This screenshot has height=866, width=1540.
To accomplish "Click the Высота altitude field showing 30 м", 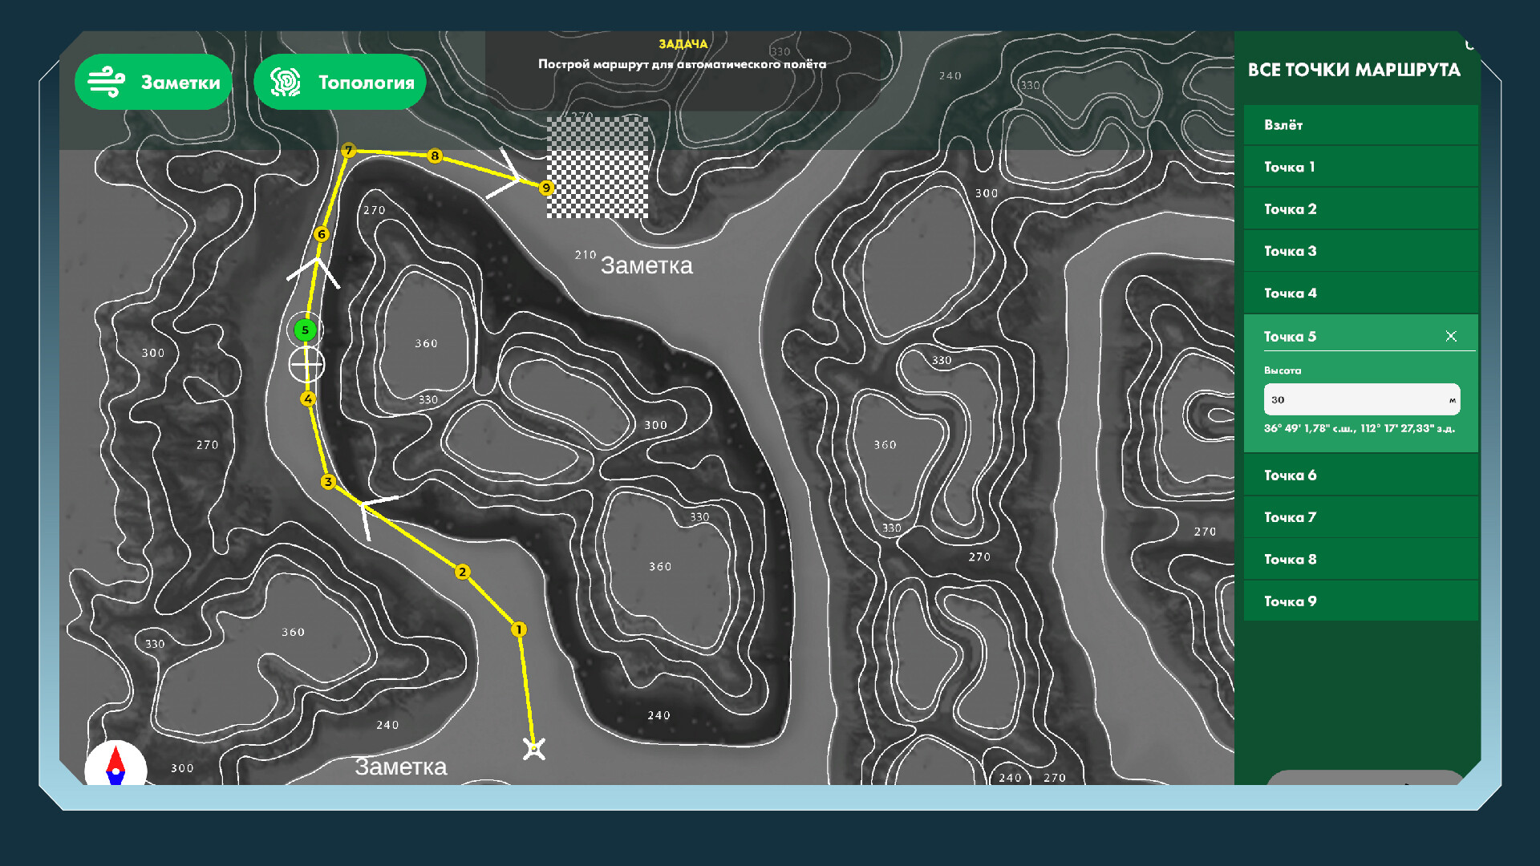I will tap(1361, 399).
